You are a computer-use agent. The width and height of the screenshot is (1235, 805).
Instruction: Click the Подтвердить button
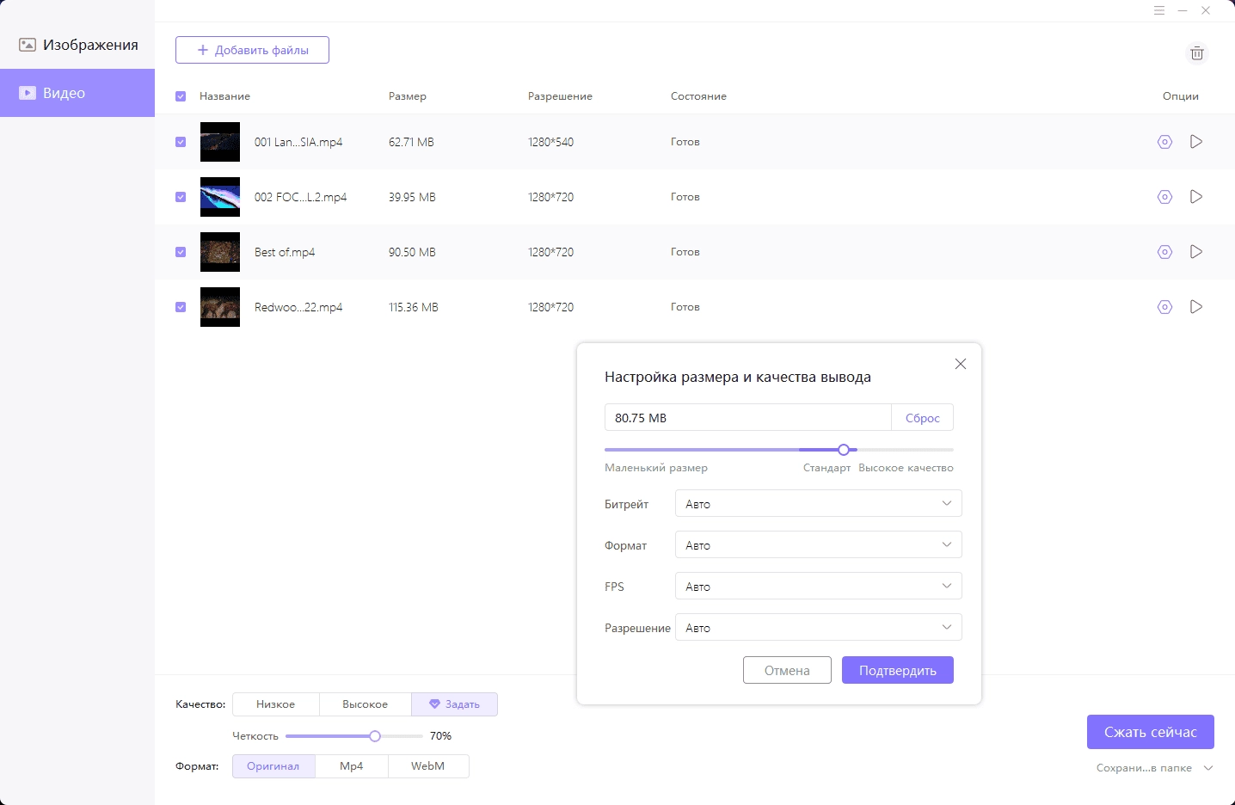[x=897, y=670]
